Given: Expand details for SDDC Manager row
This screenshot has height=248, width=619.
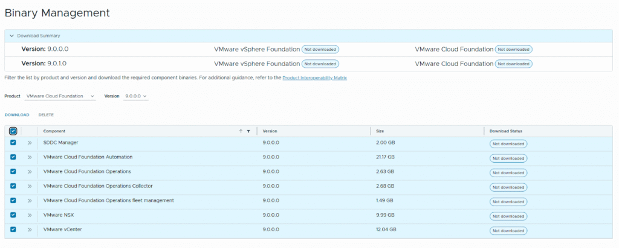Looking at the screenshot, I should 29,143.
